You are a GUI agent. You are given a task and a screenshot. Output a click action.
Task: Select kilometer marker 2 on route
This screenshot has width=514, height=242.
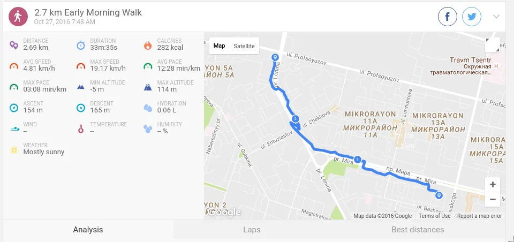[296, 119]
